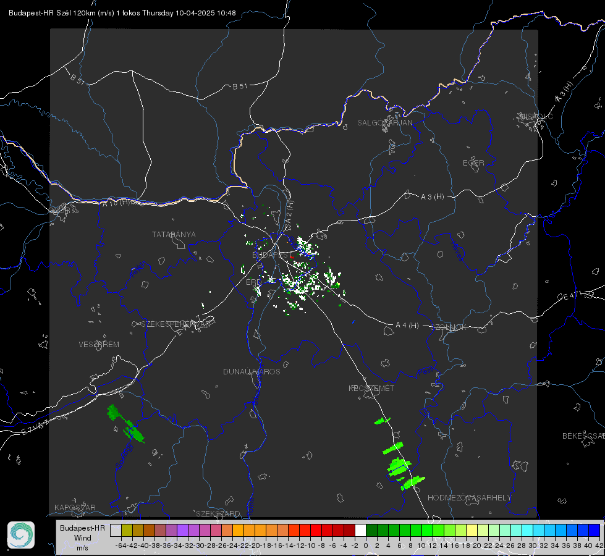Click the SZEKSZÁRD city label
This screenshot has width=605, height=556.
coord(218,513)
